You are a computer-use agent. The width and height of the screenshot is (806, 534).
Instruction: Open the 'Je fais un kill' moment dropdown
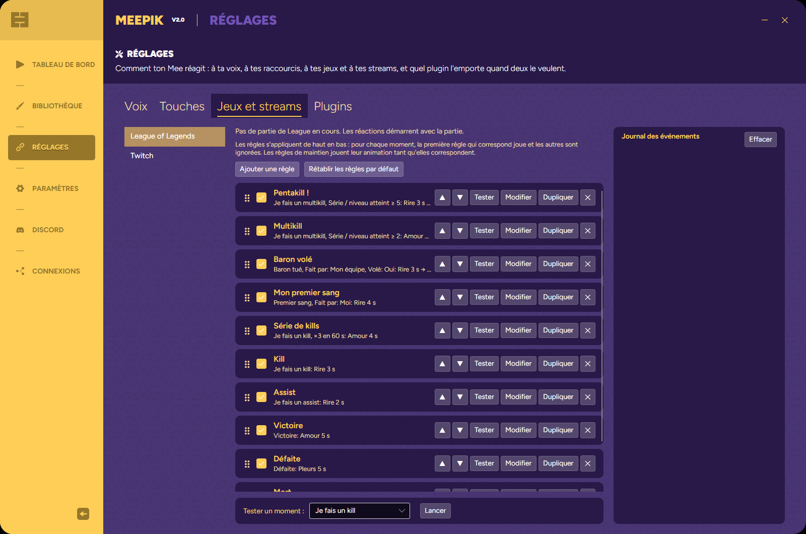359,511
